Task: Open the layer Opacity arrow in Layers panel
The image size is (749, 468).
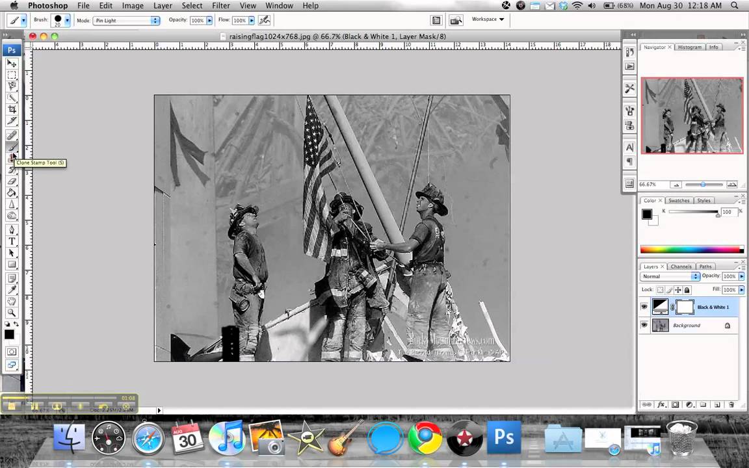Action: 741,276
